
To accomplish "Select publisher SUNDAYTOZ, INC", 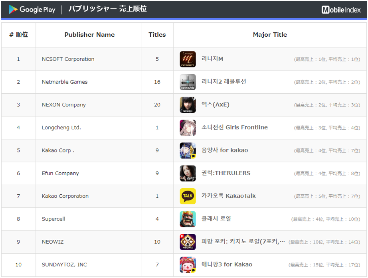I will tap(64, 264).
